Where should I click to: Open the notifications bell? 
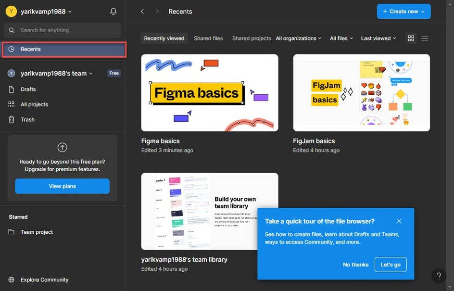tap(113, 12)
